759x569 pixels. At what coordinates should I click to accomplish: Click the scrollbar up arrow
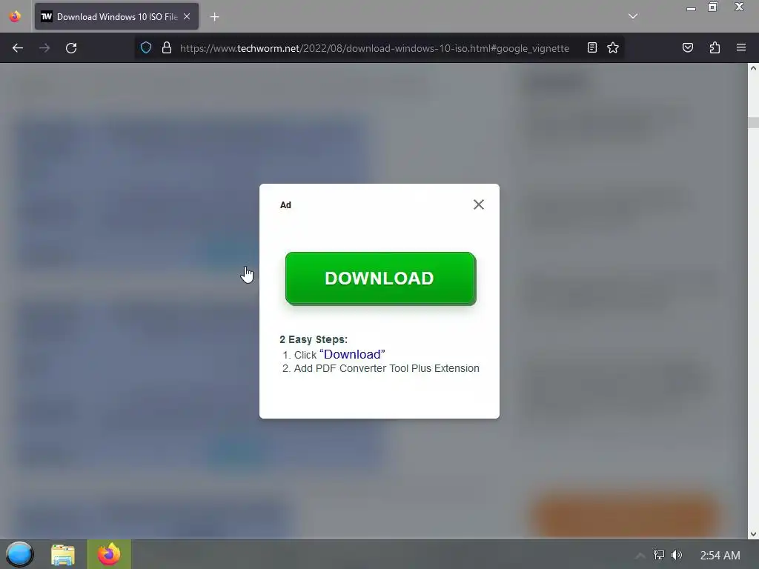[x=753, y=68]
